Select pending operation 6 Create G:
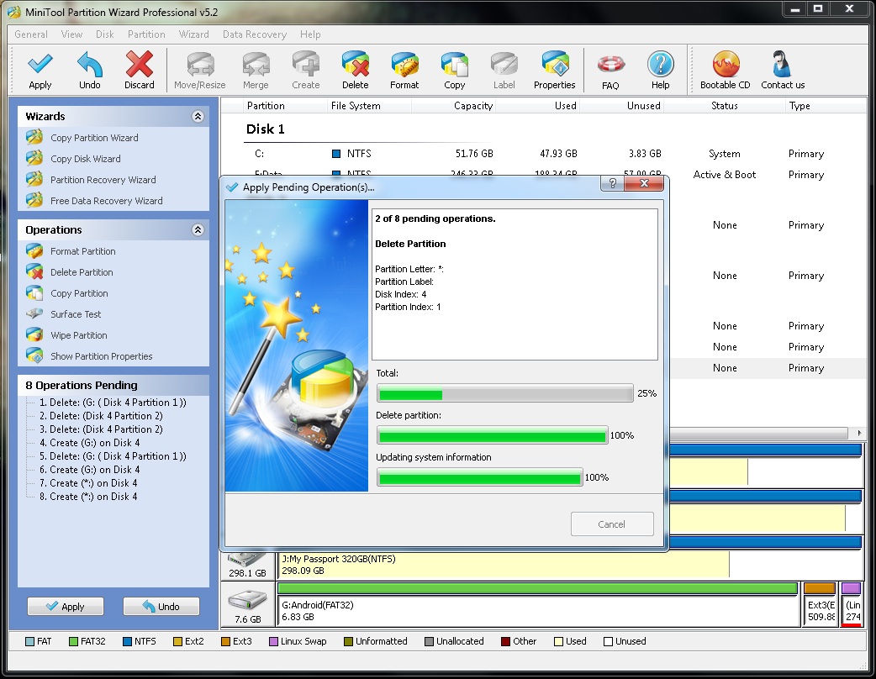876x679 pixels. (89, 470)
